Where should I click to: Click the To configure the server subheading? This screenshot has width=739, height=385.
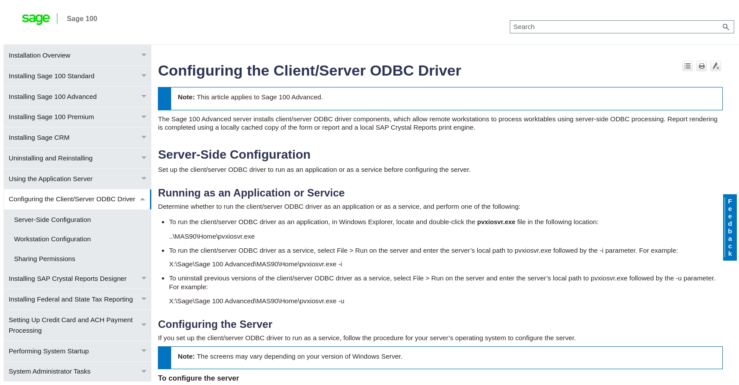[x=198, y=378]
